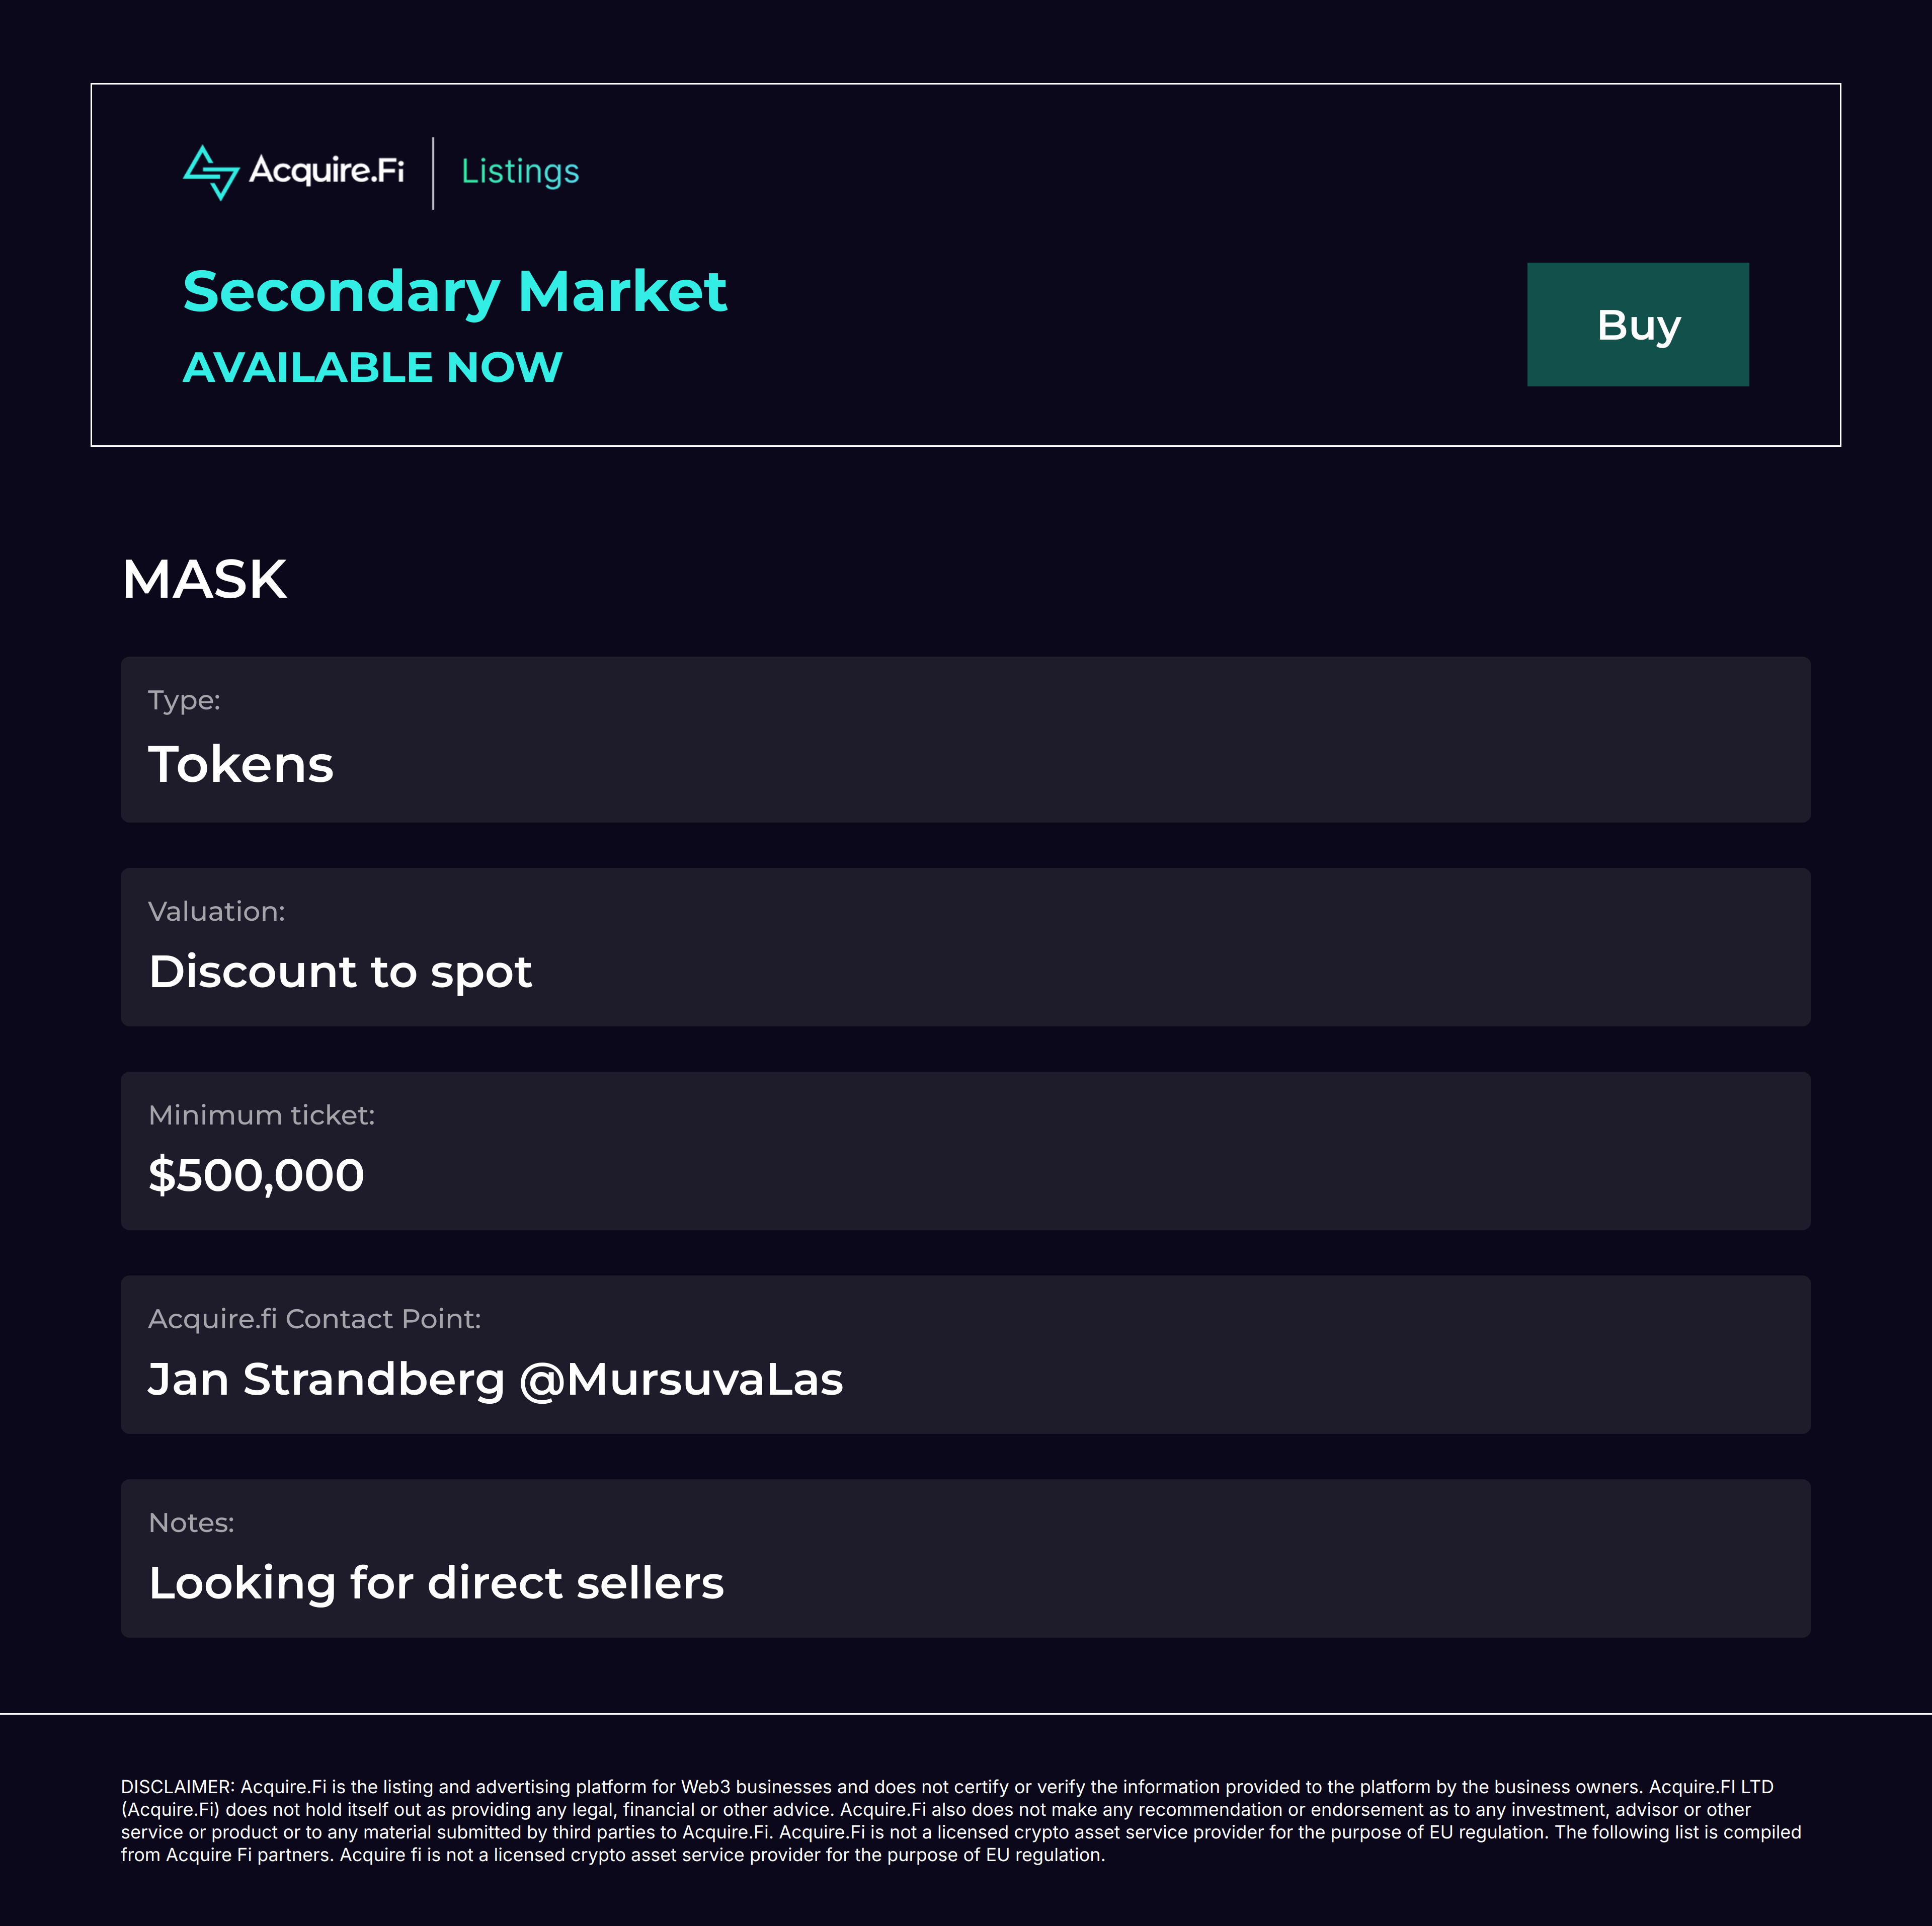Viewport: 1932px width, 1926px height.
Task: Click the Type label
Action: coord(184,700)
